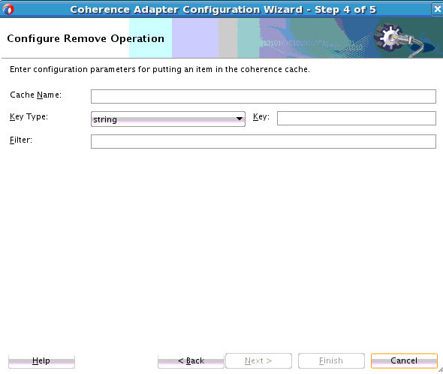Viewport: 443px width, 374px height.
Task: Click the Cache Name label
Action: 35,95
